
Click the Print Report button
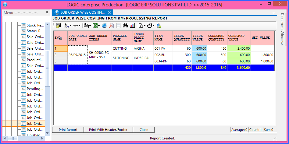tap(68, 130)
